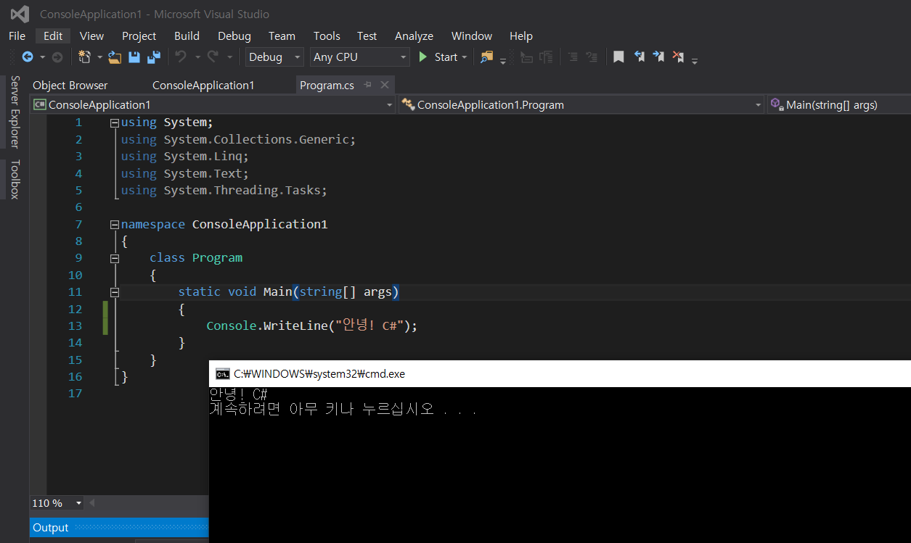The height and width of the screenshot is (543, 911).
Task: Click the cmd.exe window icon
Action: [x=223, y=374]
